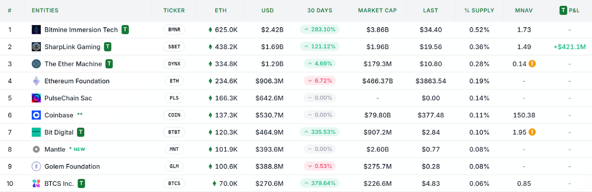Click the warning icon beside MNAV 0.14
This screenshot has height=192, width=592.
click(532, 64)
